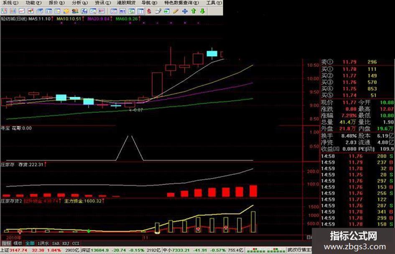This screenshot has height=254, width=395.
Task: Click the 深证 13684.9 index in status bar
Action: coord(95,250)
